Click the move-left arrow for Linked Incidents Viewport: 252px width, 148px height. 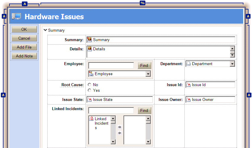(x=120, y=133)
